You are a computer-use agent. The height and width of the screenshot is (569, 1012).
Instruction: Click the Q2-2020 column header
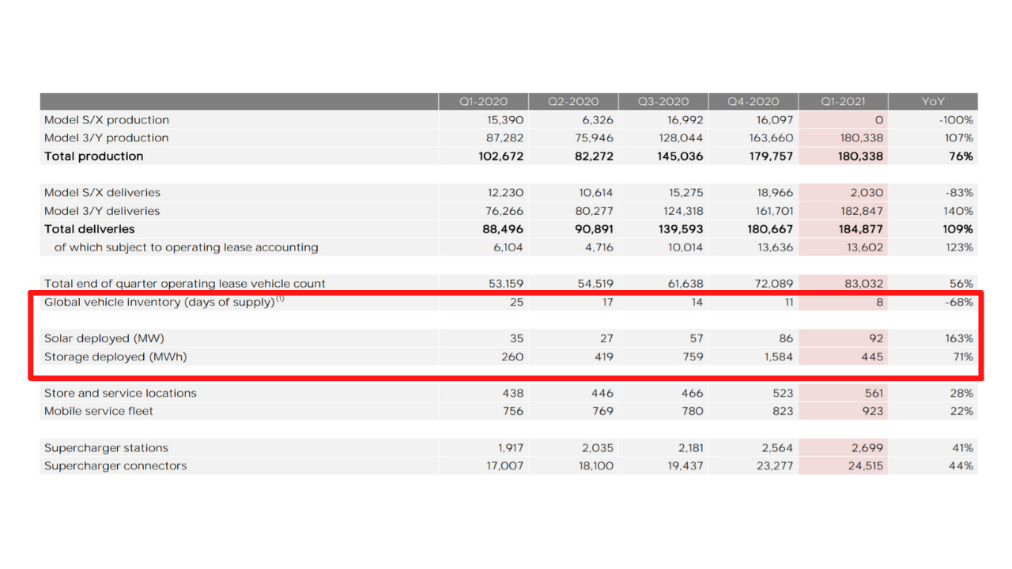point(573,101)
